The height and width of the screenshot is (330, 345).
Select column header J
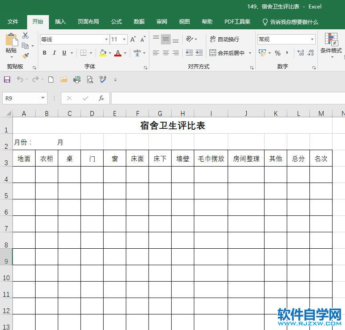[x=246, y=113]
